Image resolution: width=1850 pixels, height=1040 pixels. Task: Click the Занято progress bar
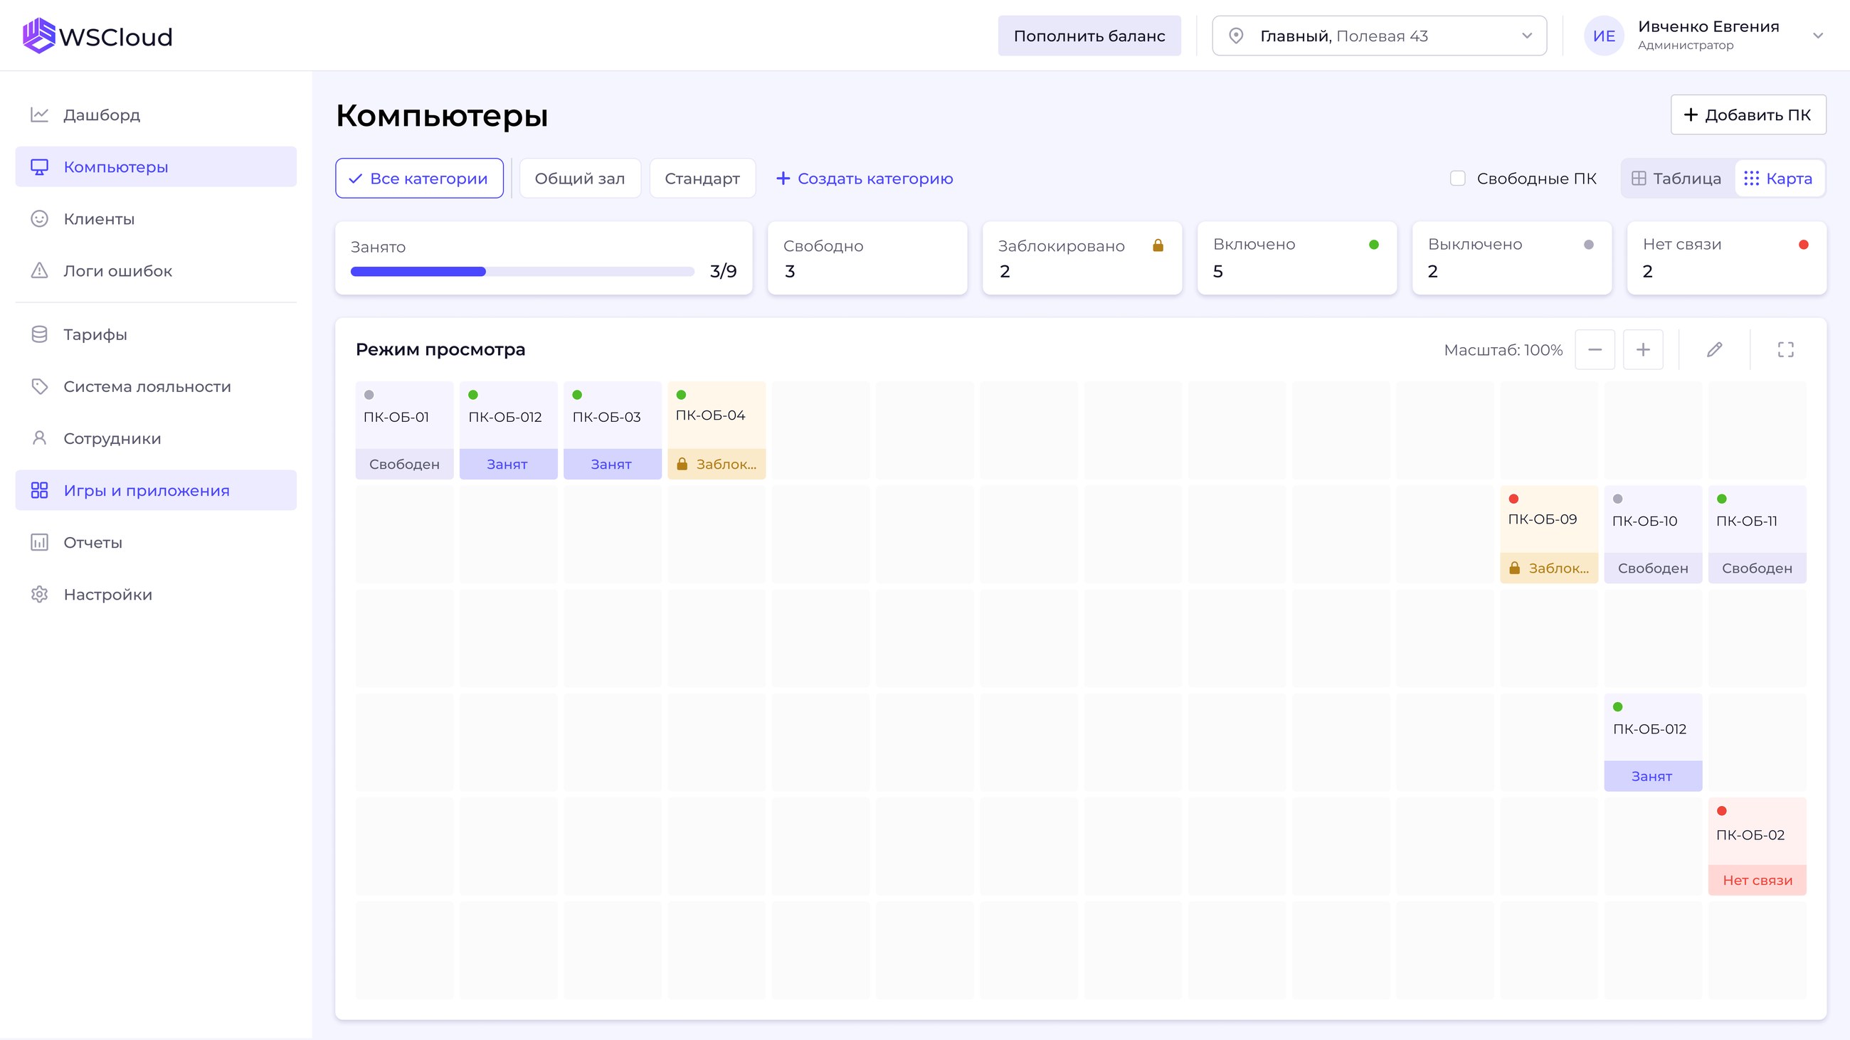522,271
